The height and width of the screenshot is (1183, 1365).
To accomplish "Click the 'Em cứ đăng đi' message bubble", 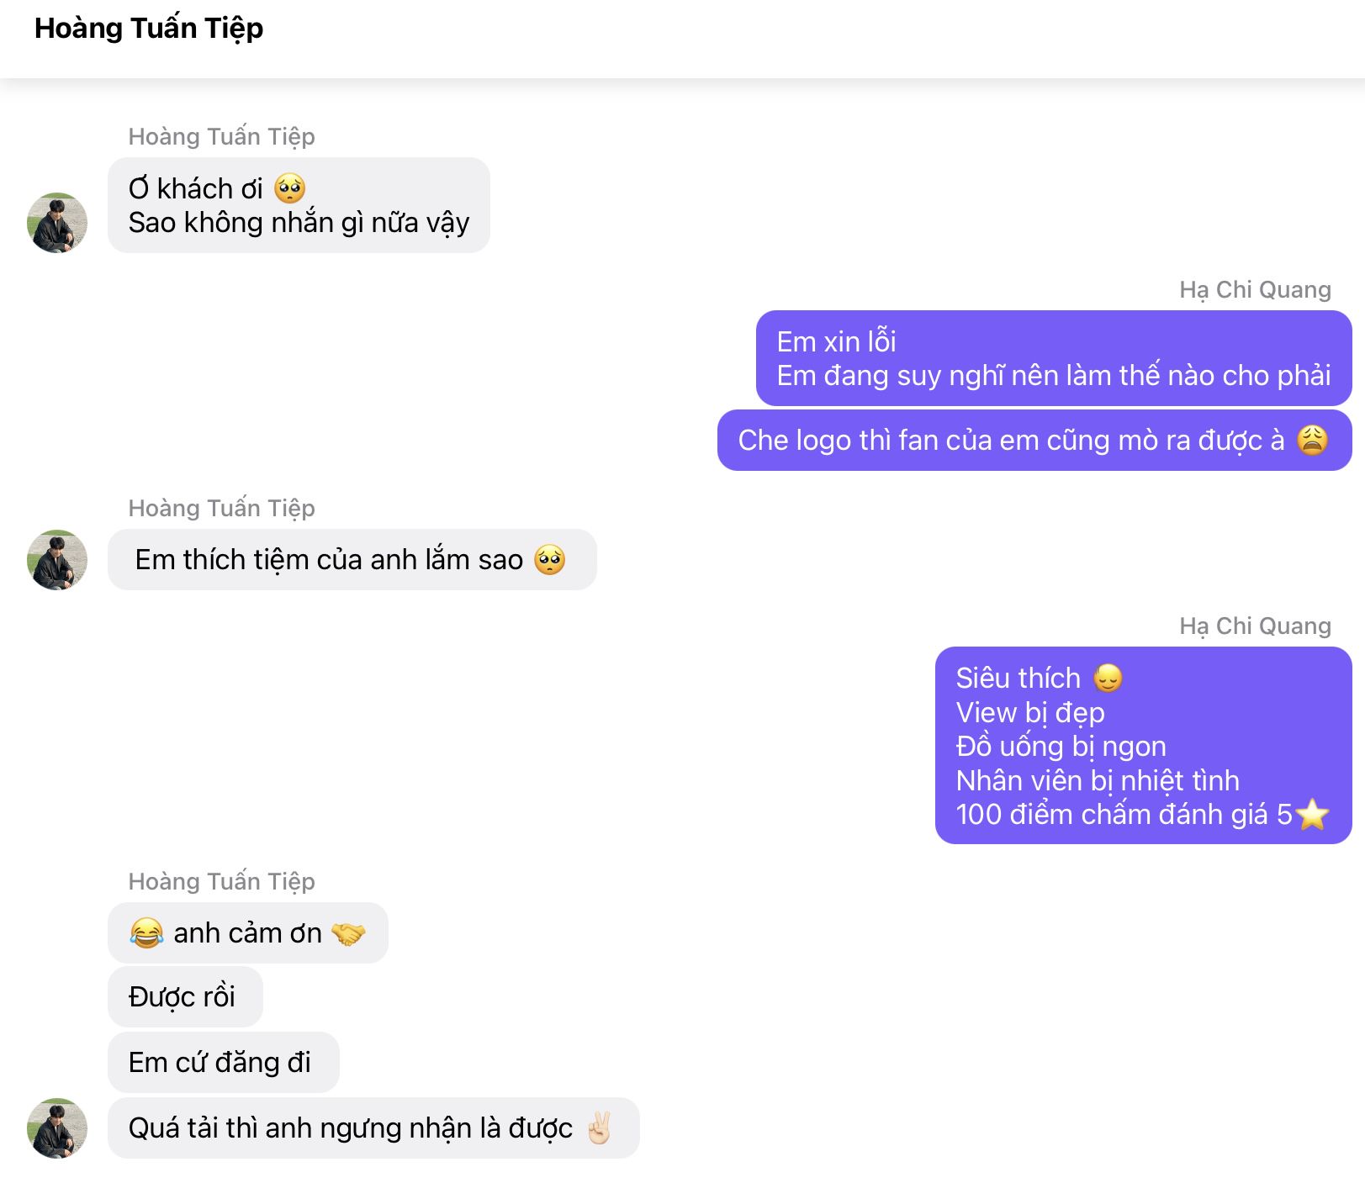I will click(x=223, y=1063).
